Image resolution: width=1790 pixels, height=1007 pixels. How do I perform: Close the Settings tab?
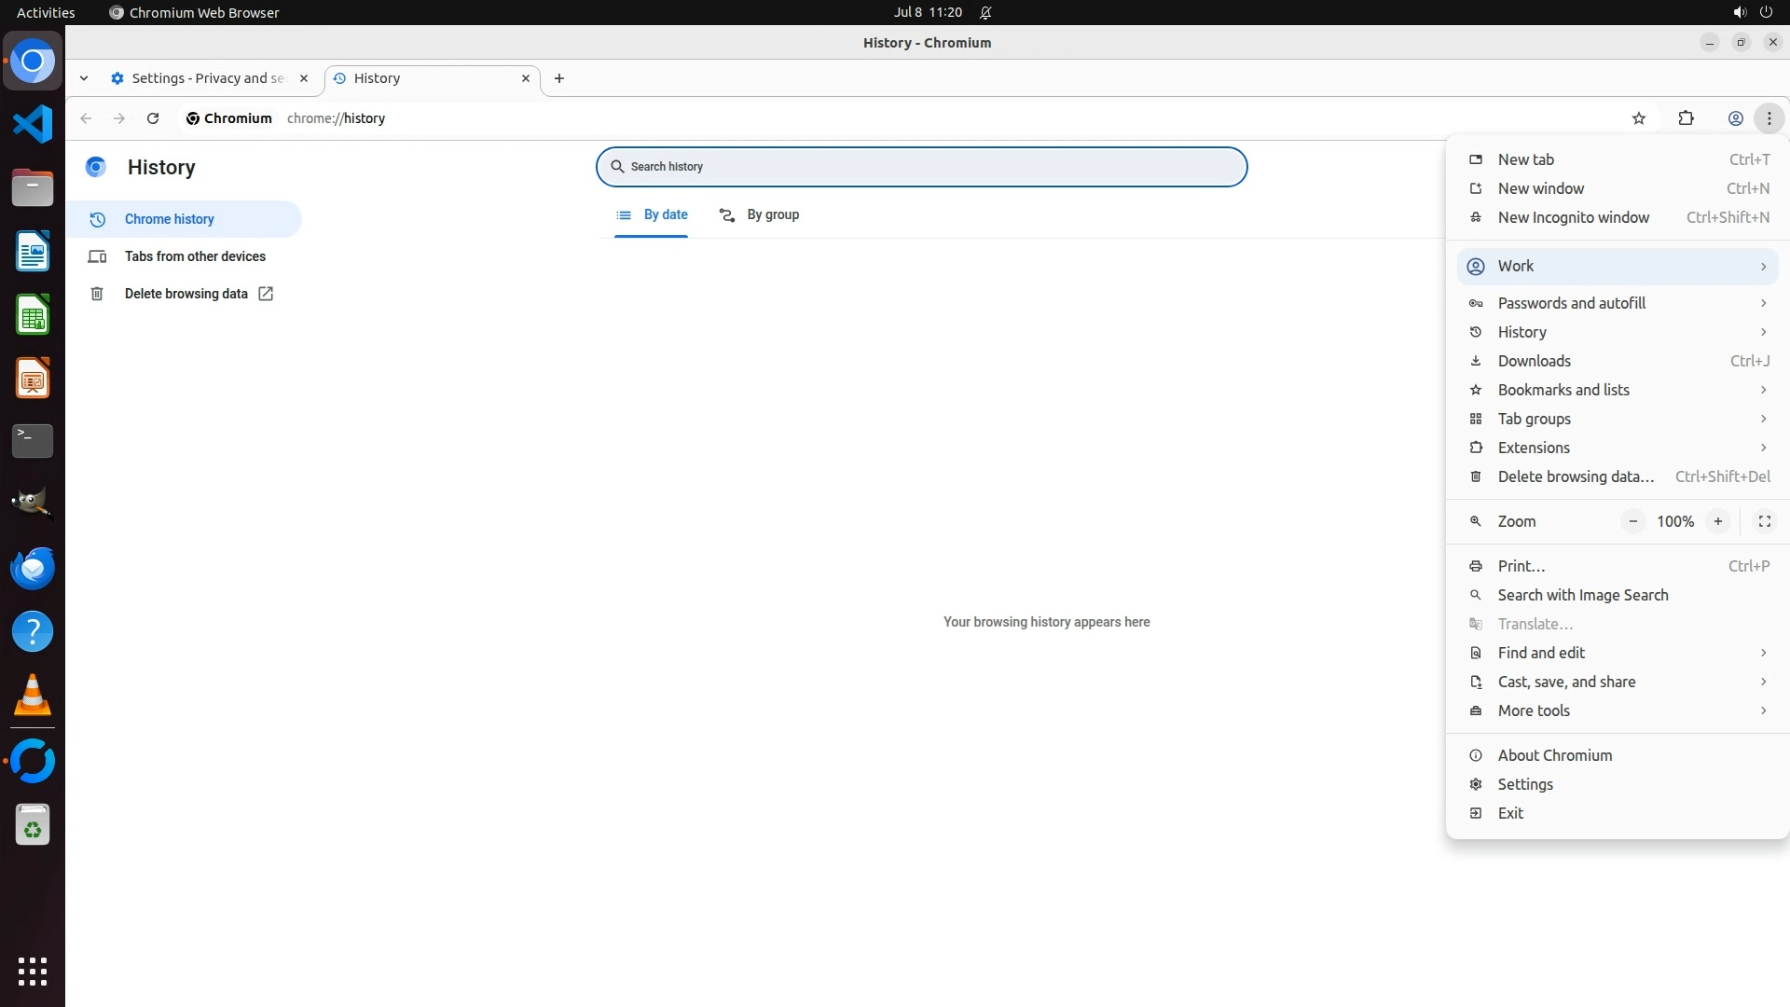click(x=303, y=78)
